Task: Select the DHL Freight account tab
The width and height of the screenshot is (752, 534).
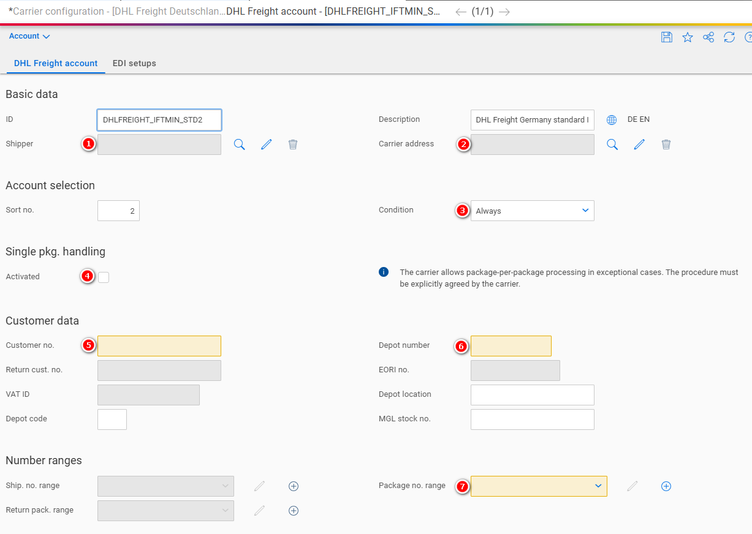Action: [x=56, y=63]
